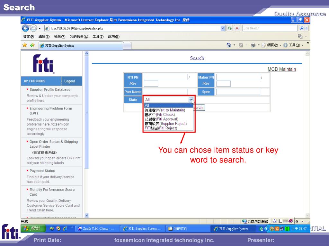Open the 檢視(V) menu
This screenshot has width=329, height=246.
pos(59,37)
